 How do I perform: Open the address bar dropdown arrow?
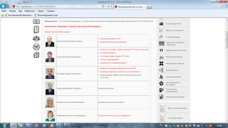[x=106, y=7]
